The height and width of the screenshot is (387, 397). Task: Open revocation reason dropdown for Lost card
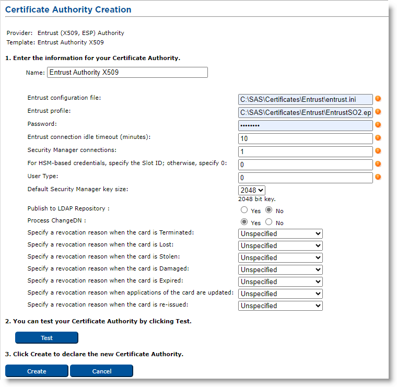pos(280,246)
